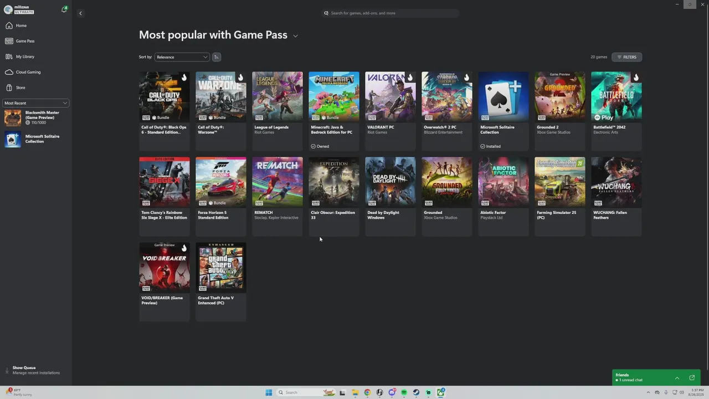
Task: Open the Windows Start menu
Action: click(269, 392)
